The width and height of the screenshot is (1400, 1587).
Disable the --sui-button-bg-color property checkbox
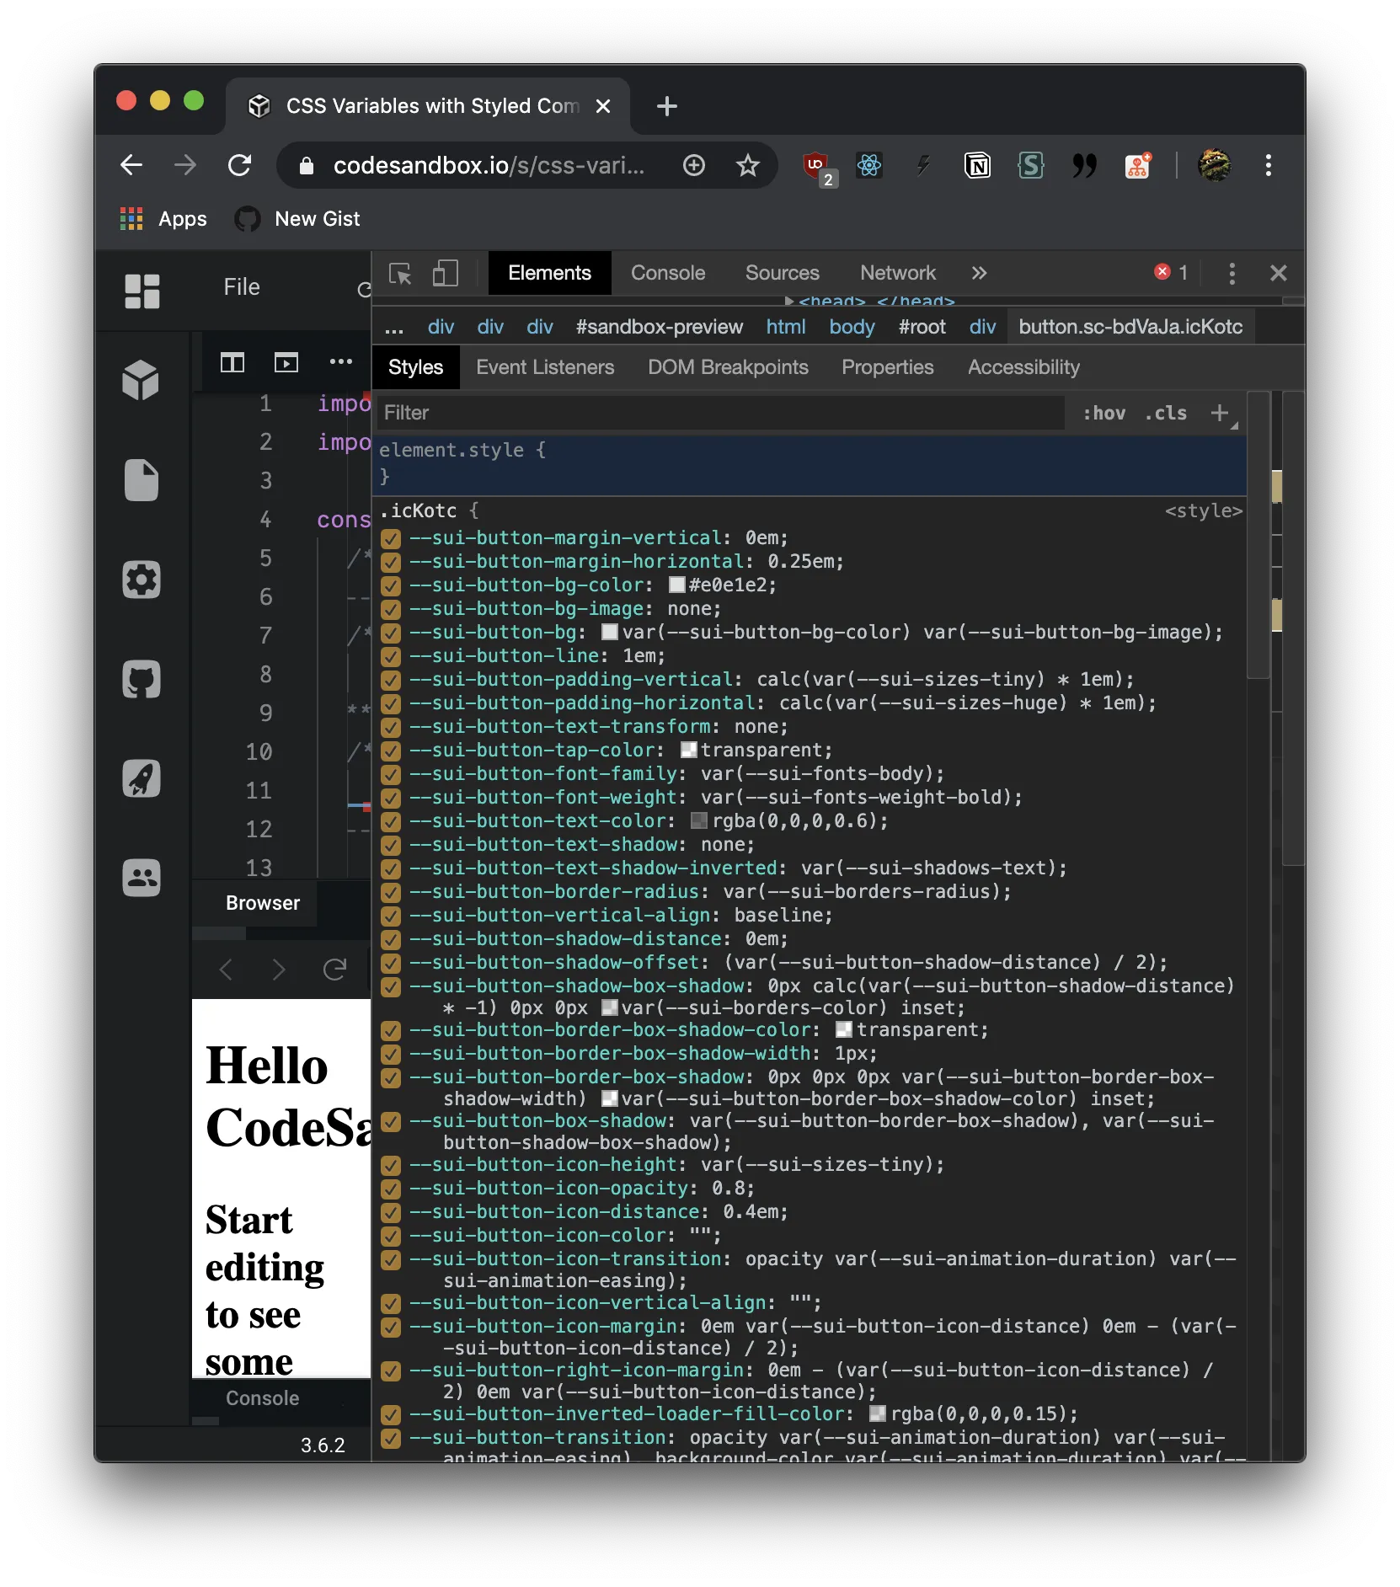pyautogui.click(x=390, y=585)
